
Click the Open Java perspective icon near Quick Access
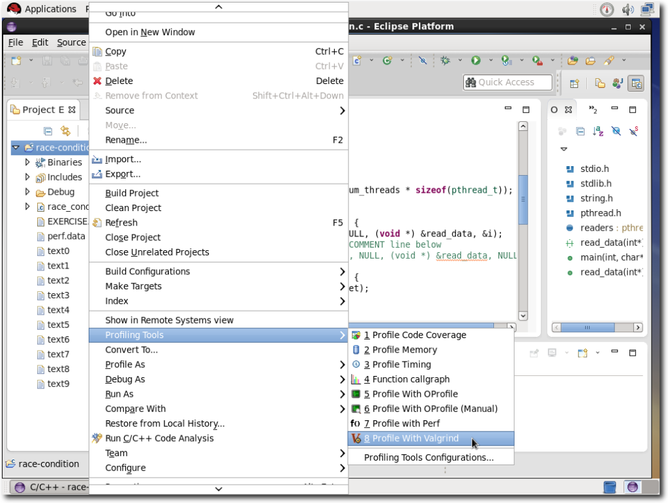coord(617,83)
